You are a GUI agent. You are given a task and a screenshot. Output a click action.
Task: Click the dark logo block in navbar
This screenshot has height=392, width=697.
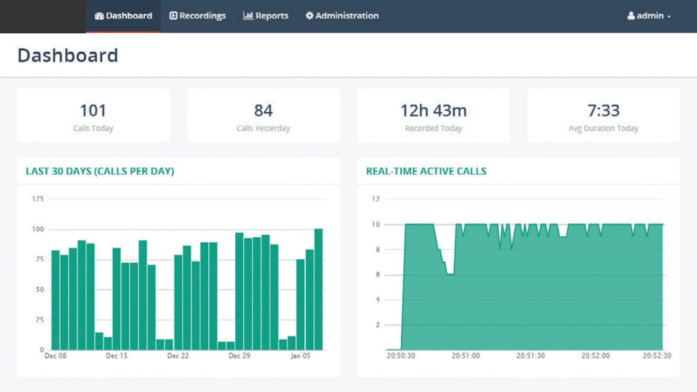pos(43,16)
